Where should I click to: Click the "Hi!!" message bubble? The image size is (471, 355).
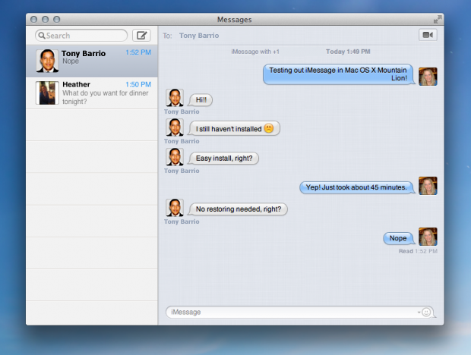point(201,100)
